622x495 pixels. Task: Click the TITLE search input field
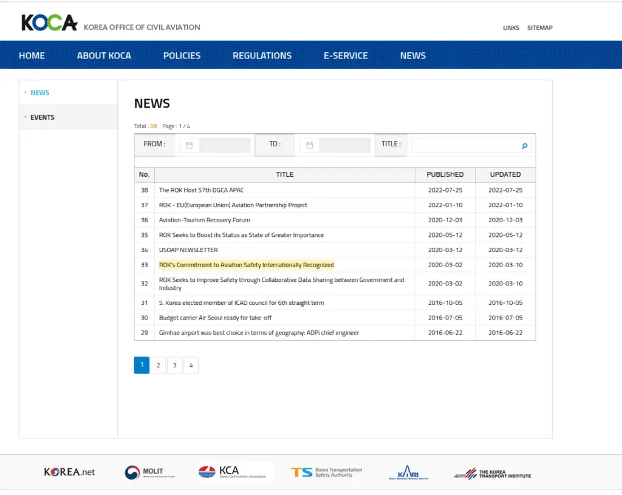pos(465,146)
